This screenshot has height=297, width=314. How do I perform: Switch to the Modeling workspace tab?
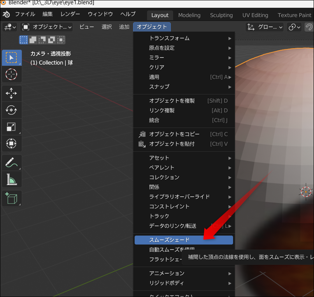[x=189, y=15]
